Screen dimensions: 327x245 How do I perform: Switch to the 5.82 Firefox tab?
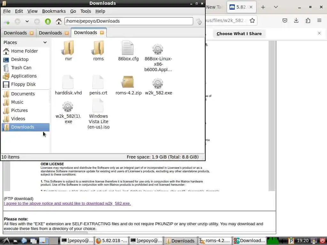click(x=241, y=7)
